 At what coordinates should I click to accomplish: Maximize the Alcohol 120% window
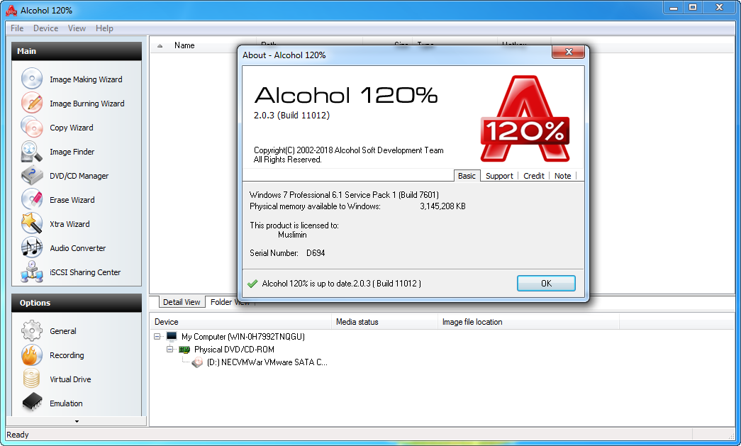click(693, 8)
